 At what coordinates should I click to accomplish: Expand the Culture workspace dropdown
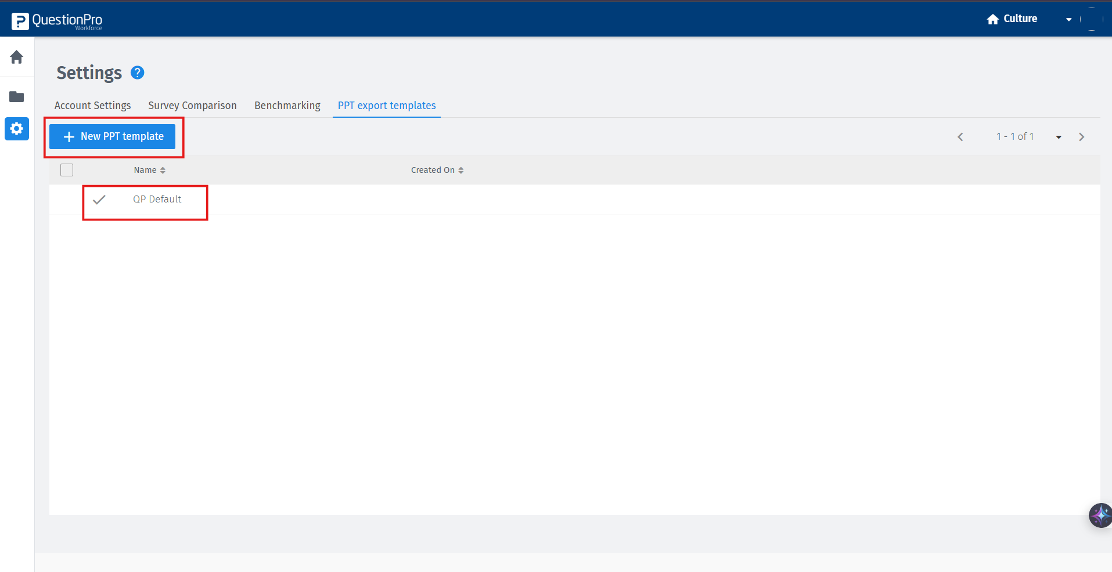point(1069,19)
